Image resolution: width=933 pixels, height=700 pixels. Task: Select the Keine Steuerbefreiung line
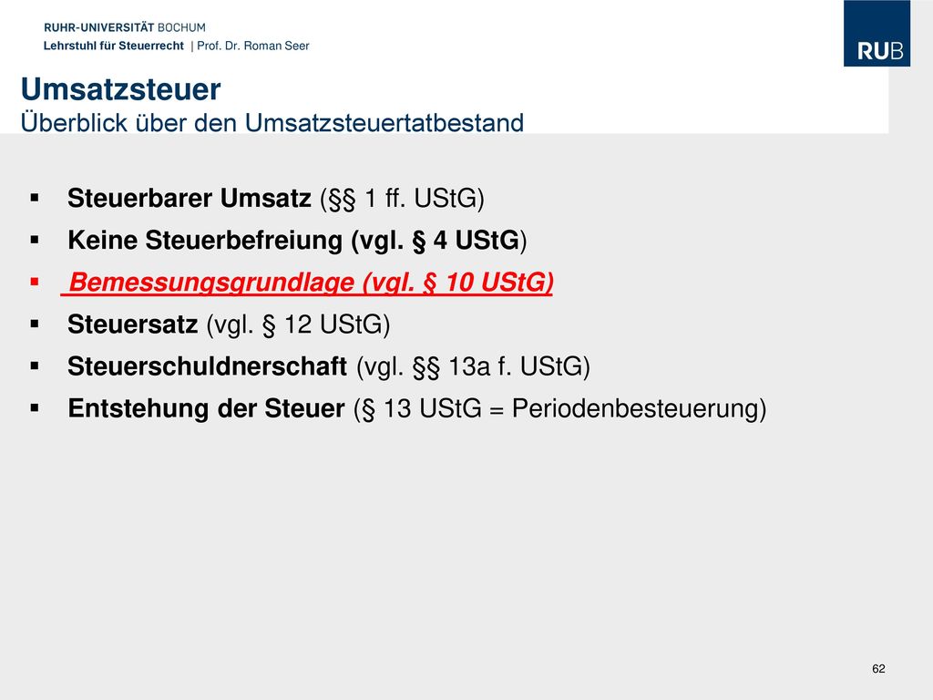[297, 241]
